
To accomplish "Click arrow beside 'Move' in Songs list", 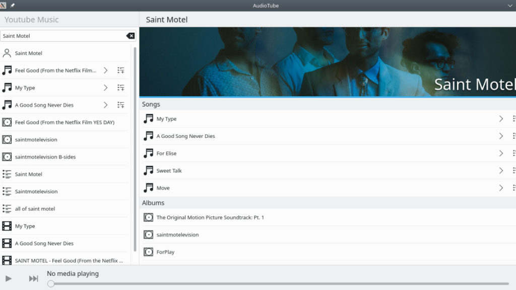I will [x=501, y=188].
